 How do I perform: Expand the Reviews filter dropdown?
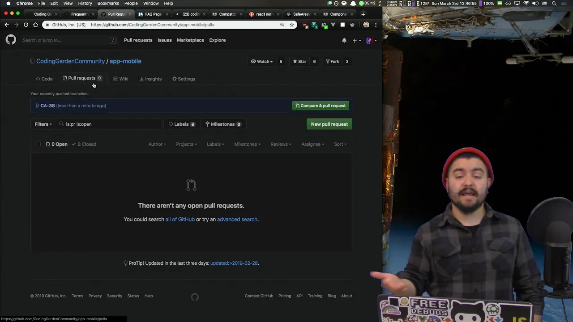click(x=281, y=144)
